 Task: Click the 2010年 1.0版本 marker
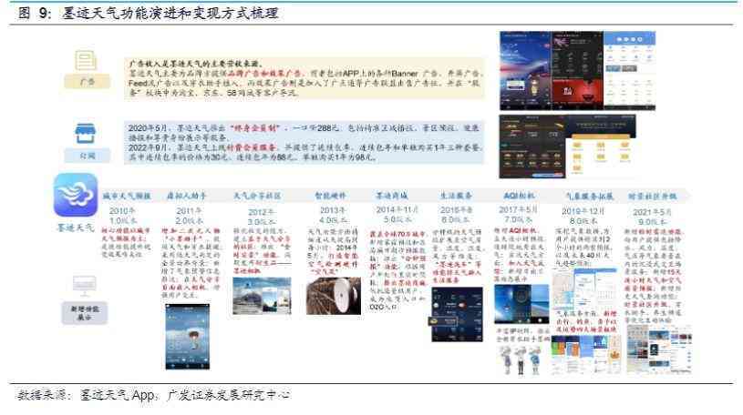pyautogui.click(x=123, y=216)
